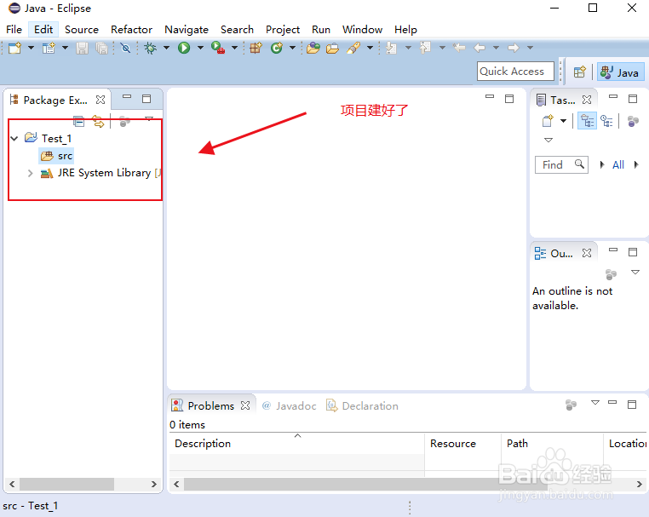
Task: Click the Back navigation arrow
Action: 480,48
